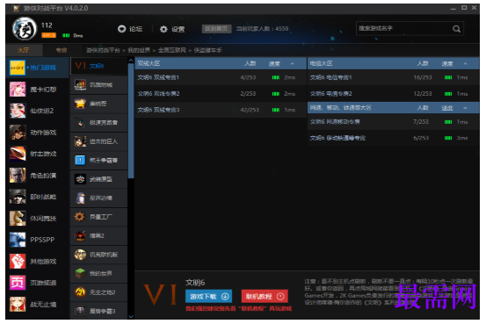Screen dimensions: 493x324
Task: Select room 文明6 电信专房1
Action: (x=394, y=77)
